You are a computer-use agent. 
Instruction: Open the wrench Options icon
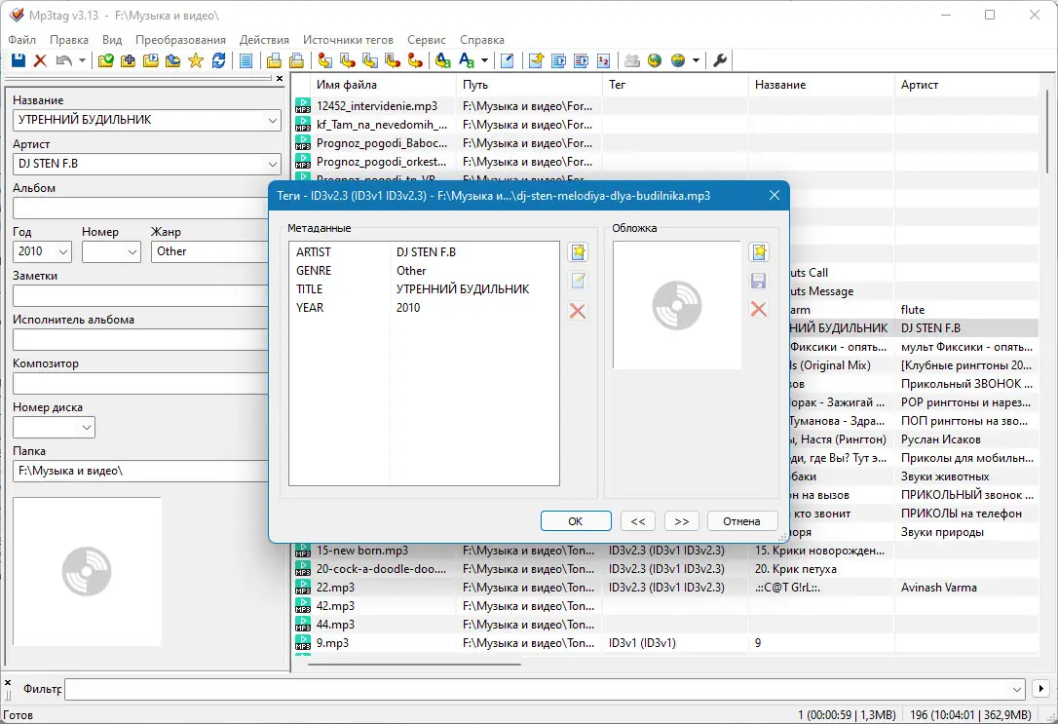[x=720, y=60]
